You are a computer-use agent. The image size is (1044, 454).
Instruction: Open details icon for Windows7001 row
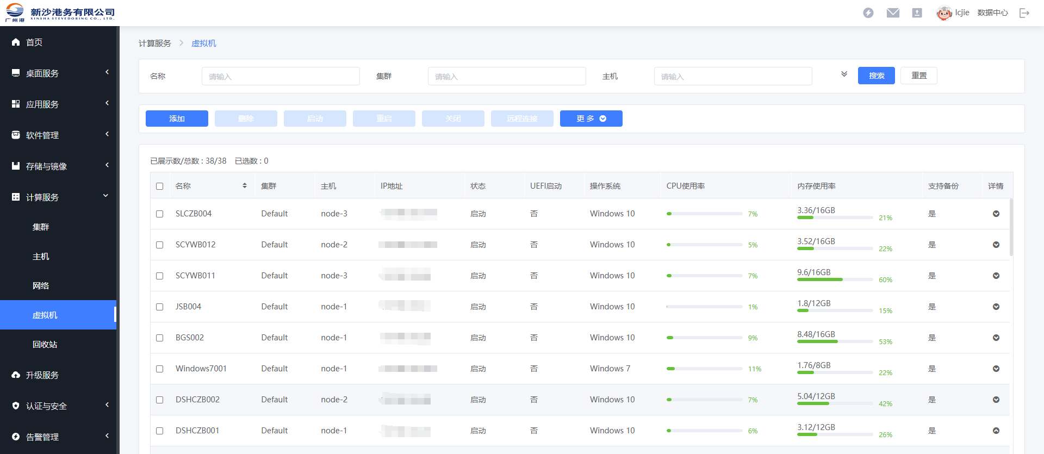click(x=996, y=369)
